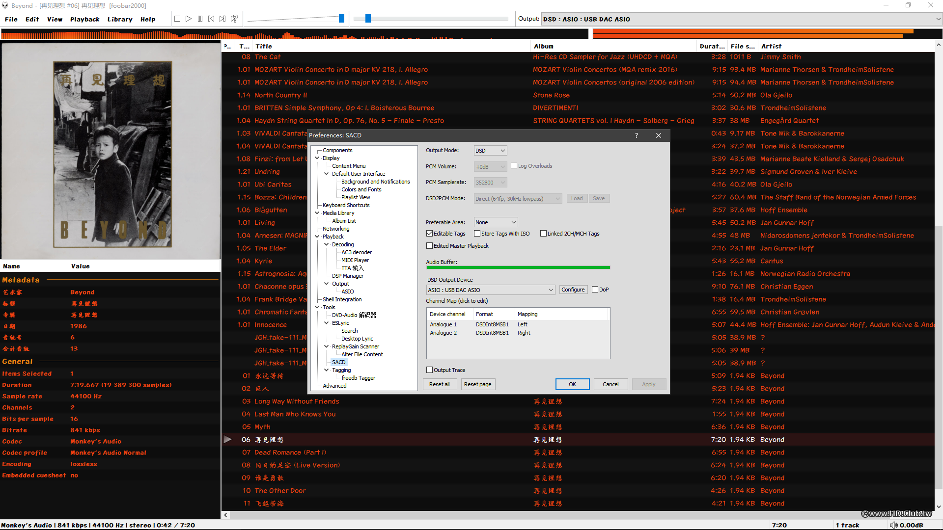Disable the Editable Tags checkbox

coord(430,234)
